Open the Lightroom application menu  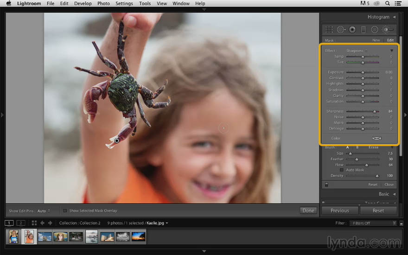[29, 3]
